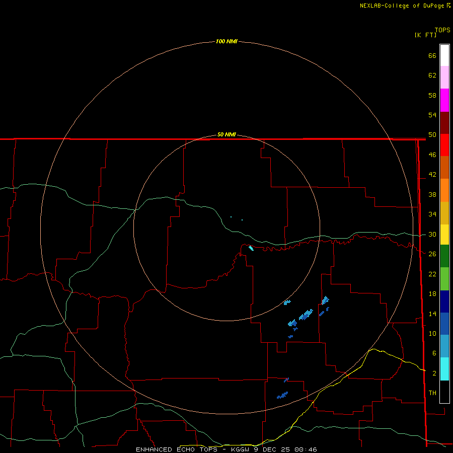Click the dark orange legend swatch
453x453 pixels.
444,167
